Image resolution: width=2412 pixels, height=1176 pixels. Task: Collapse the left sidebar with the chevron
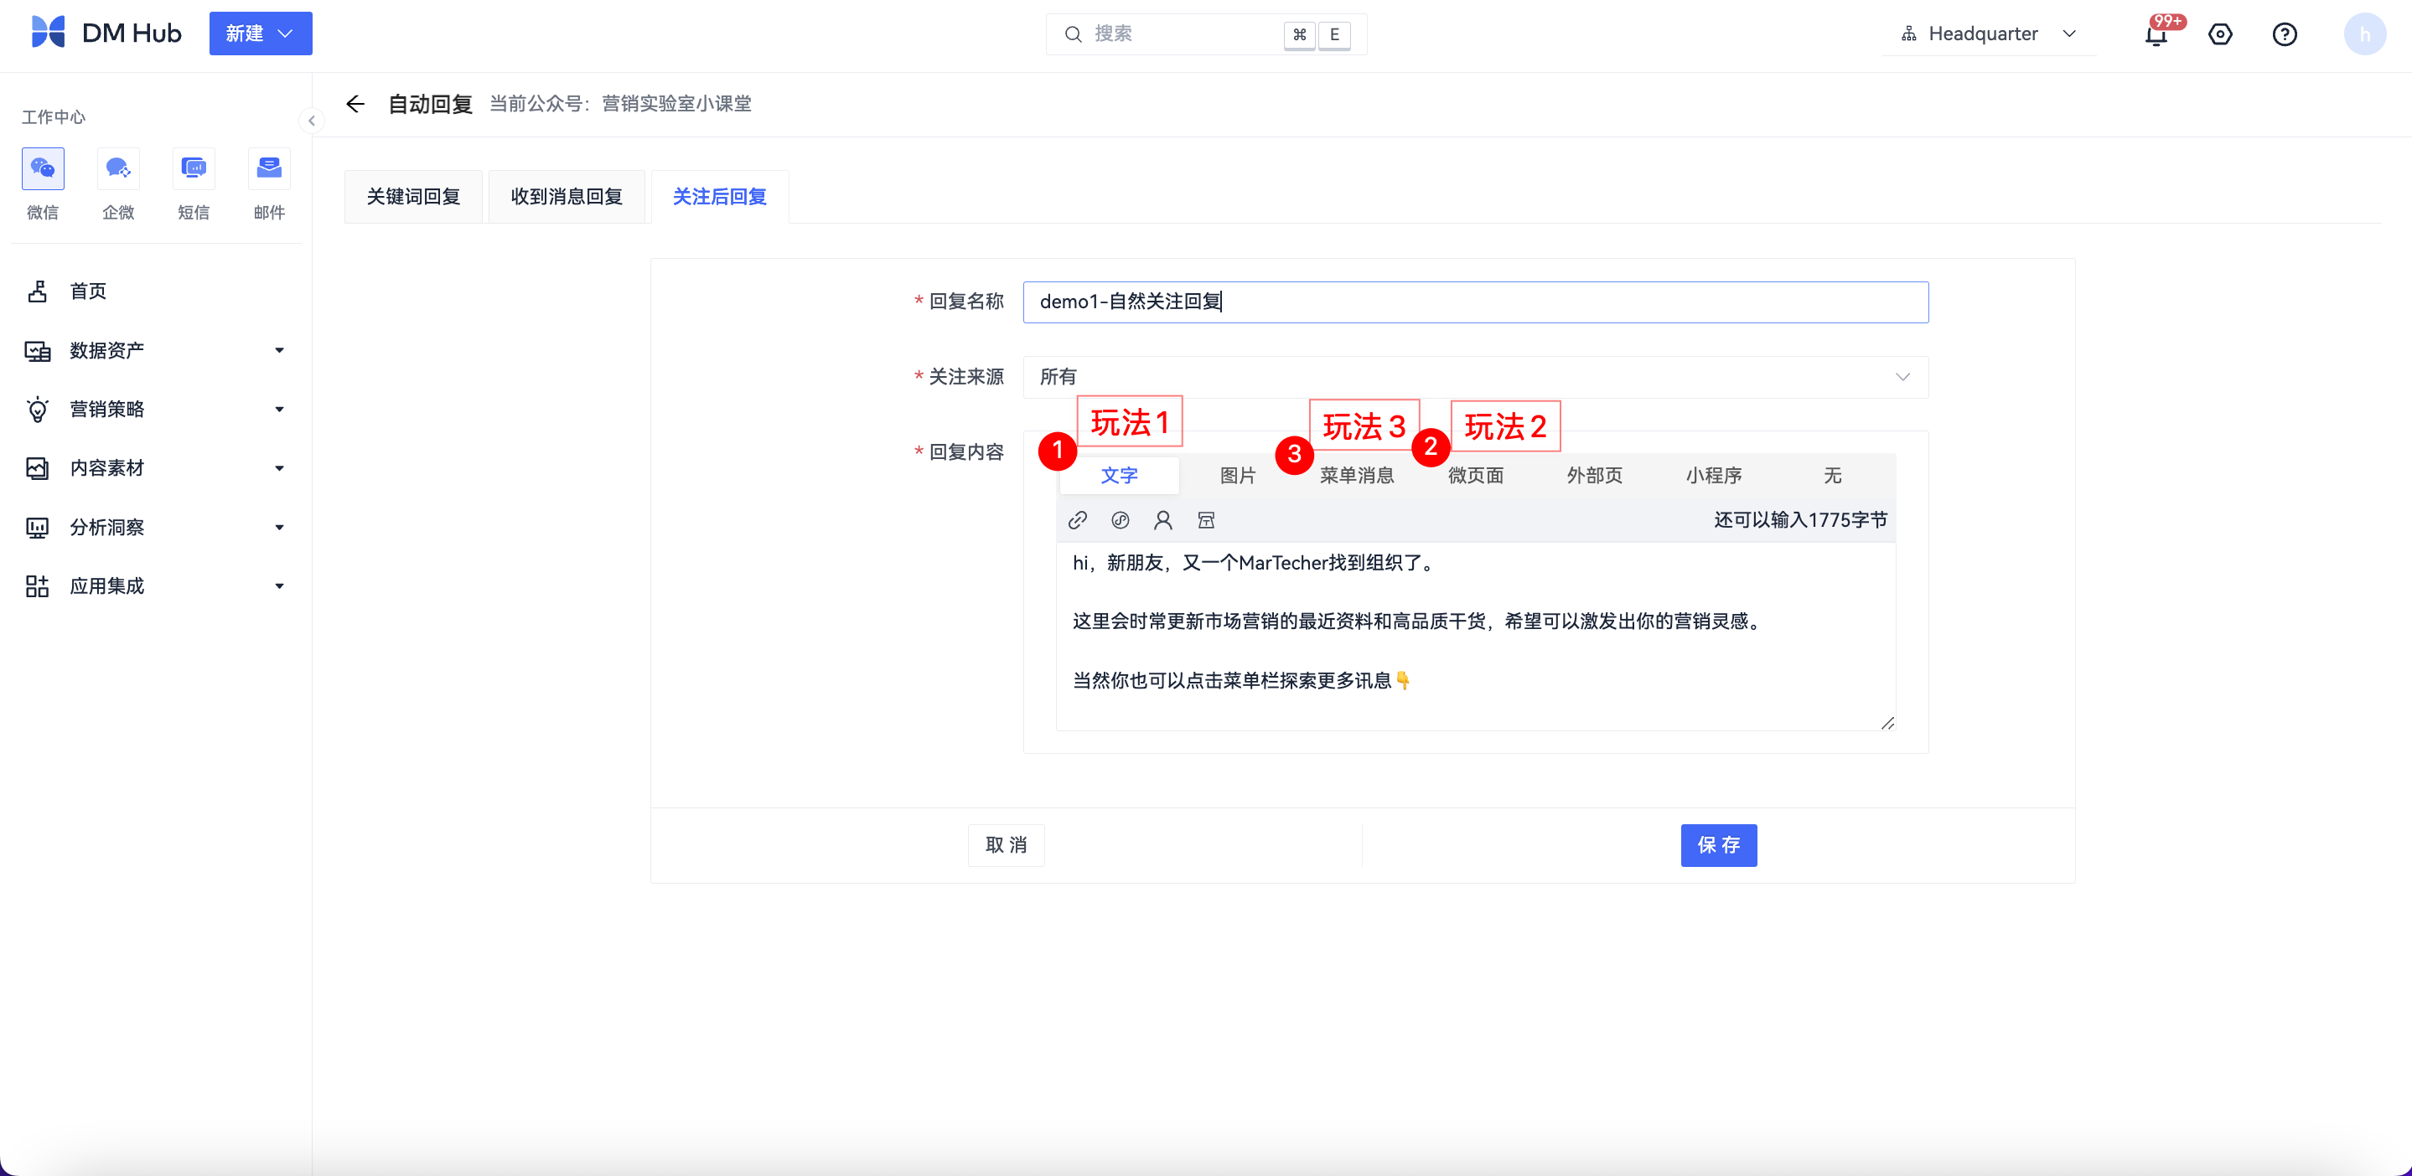312,121
